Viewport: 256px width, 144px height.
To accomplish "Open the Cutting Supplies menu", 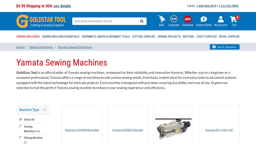I will tap(143, 36).
